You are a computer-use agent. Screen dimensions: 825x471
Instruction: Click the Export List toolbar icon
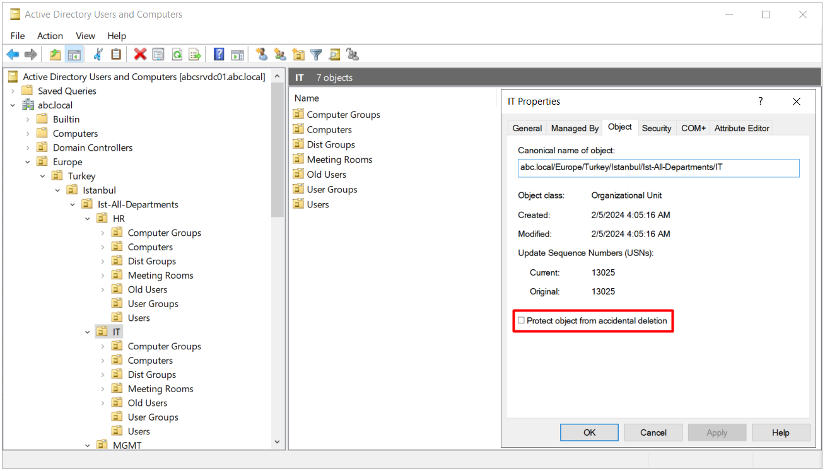(195, 55)
